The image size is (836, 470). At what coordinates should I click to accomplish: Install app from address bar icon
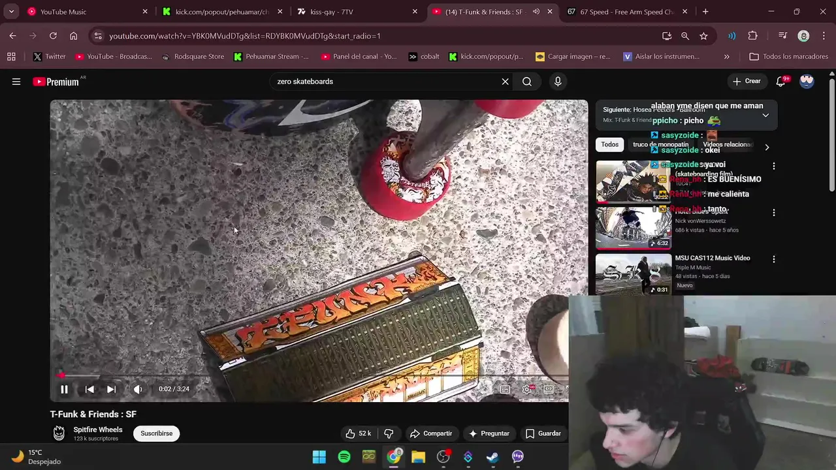coord(667,36)
